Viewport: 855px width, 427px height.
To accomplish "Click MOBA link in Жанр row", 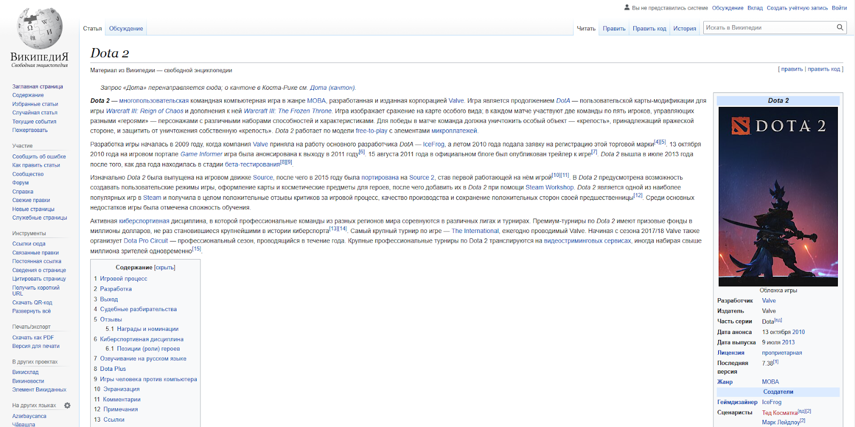I will [x=771, y=382].
